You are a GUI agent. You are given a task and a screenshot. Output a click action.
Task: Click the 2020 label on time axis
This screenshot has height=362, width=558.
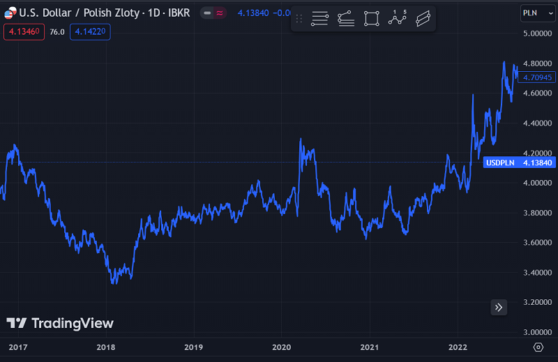pos(281,347)
